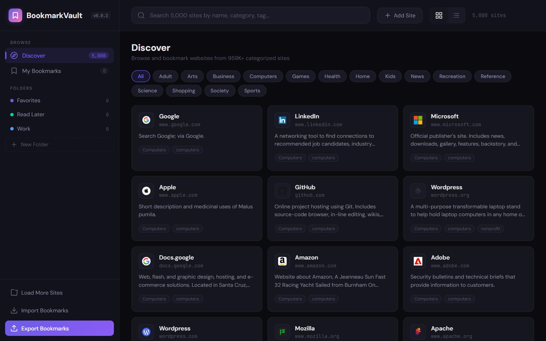Click the Amazon site favicon

[282, 261]
